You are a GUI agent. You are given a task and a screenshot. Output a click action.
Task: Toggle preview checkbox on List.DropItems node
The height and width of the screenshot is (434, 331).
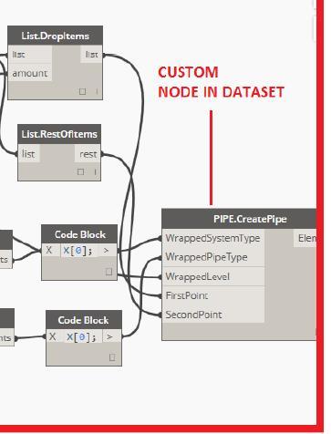point(82,91)
